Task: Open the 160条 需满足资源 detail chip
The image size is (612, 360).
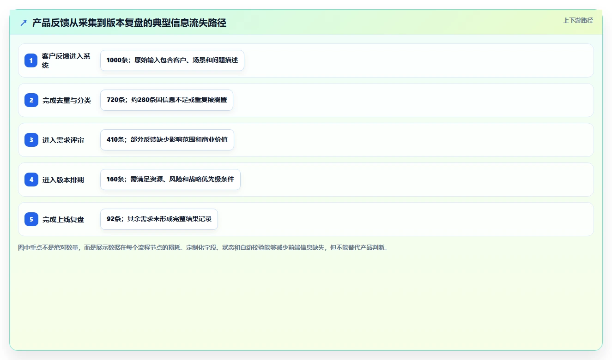Action: tap(170, 180)
